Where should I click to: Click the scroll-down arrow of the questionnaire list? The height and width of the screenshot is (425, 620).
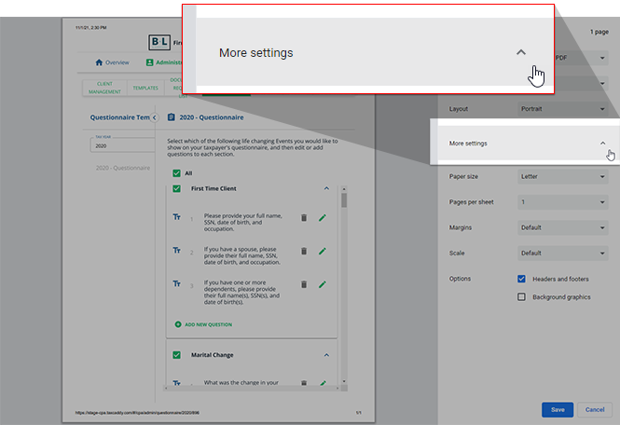point(344,381)
